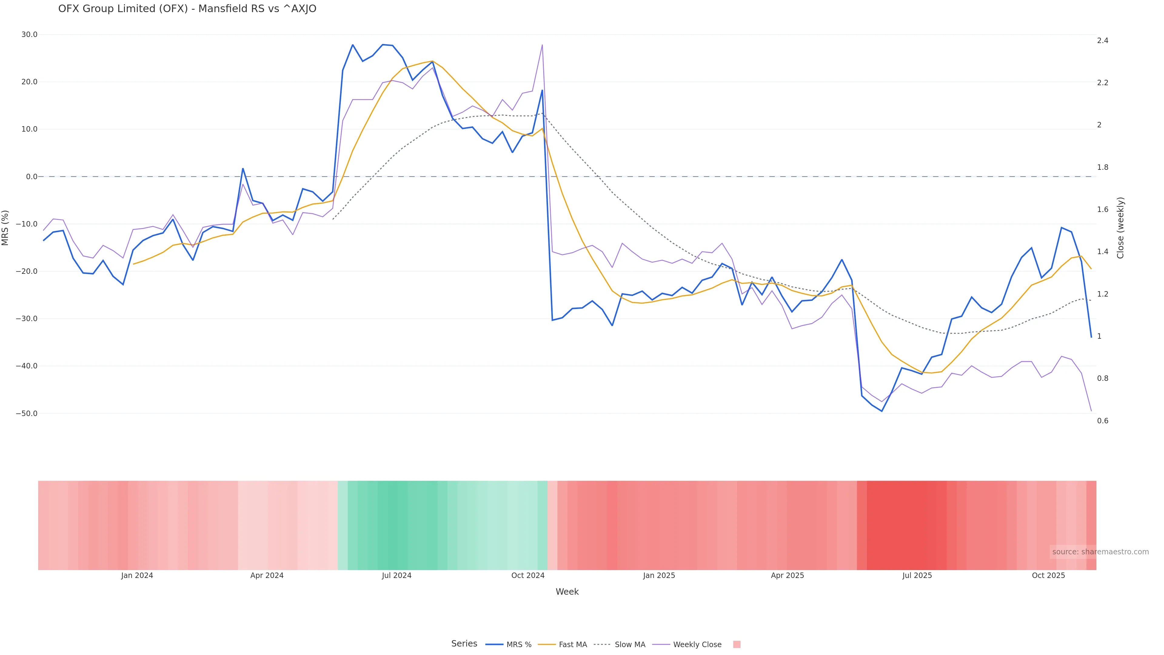Image resolution: width=1164 pixels, height=655 pixels.
Task: Click the Apr 2025 x-axis tick label
Action: click(x=787, y=576)
